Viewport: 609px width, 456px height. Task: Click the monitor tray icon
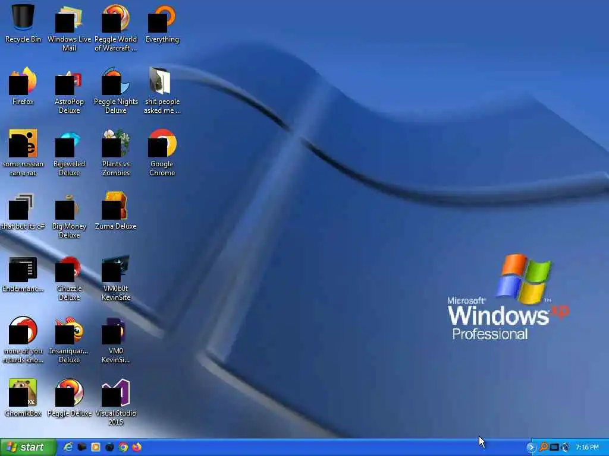click(554, 448)
